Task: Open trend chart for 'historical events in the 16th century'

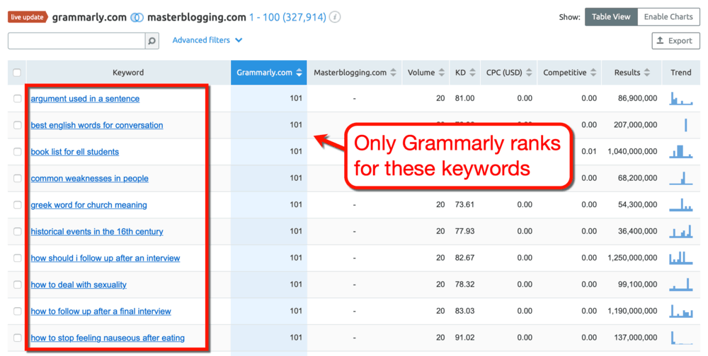Action: 681,231
